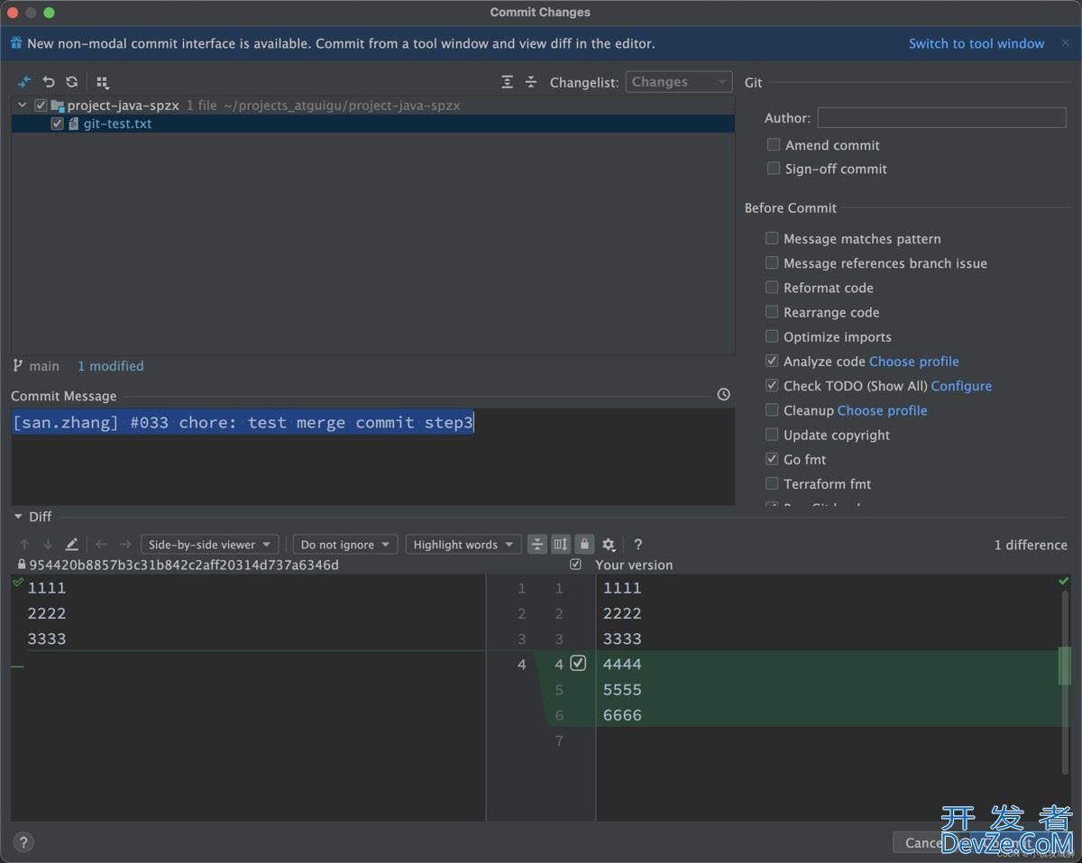1082x863 pixels.
Task: Open the Highlight words dropdown
Action: click(x=463, y=545)
